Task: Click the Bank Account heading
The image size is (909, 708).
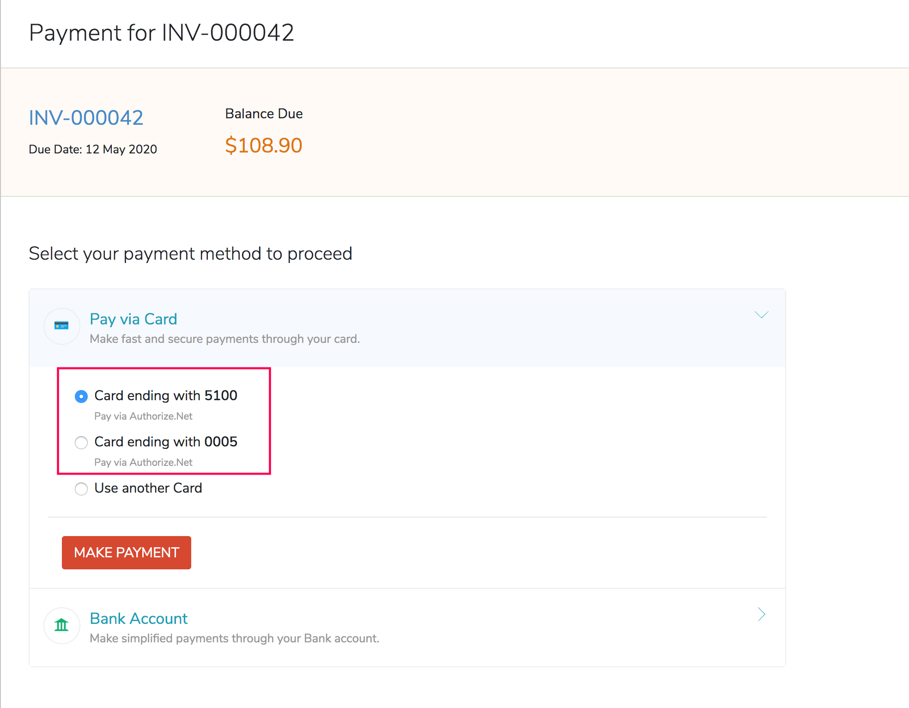Action: coord(138,618)
